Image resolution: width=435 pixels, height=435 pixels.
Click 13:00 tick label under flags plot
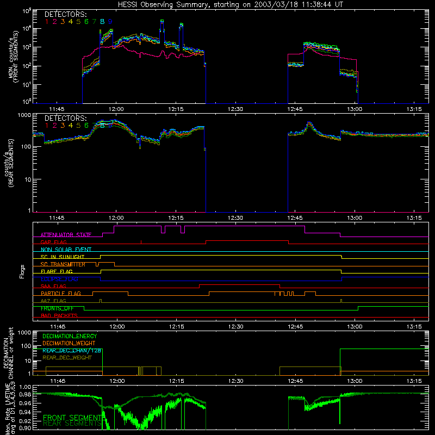355,327
